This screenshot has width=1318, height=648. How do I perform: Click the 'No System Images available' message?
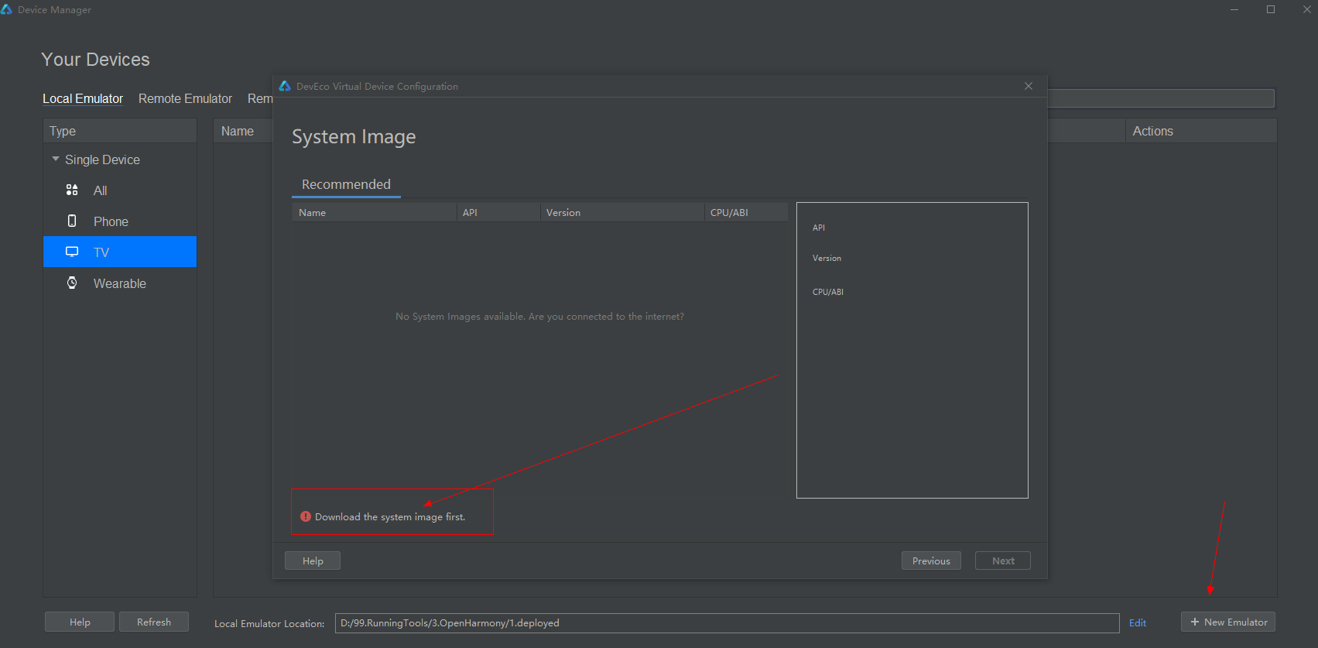[x=539, y=316]
